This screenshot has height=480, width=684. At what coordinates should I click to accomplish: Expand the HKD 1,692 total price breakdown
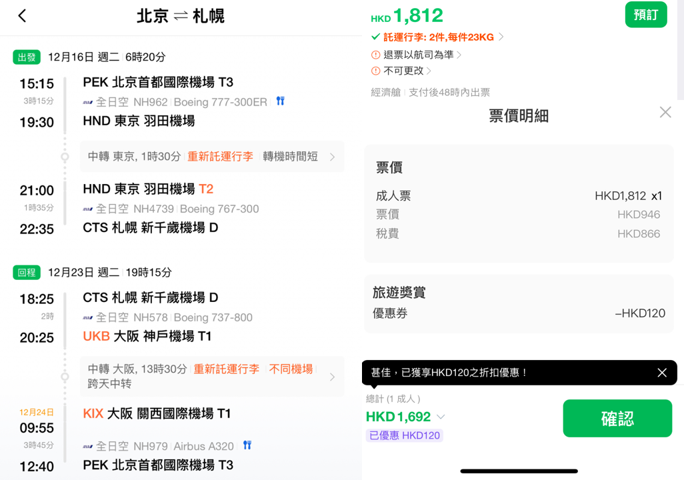coord(441,415)
